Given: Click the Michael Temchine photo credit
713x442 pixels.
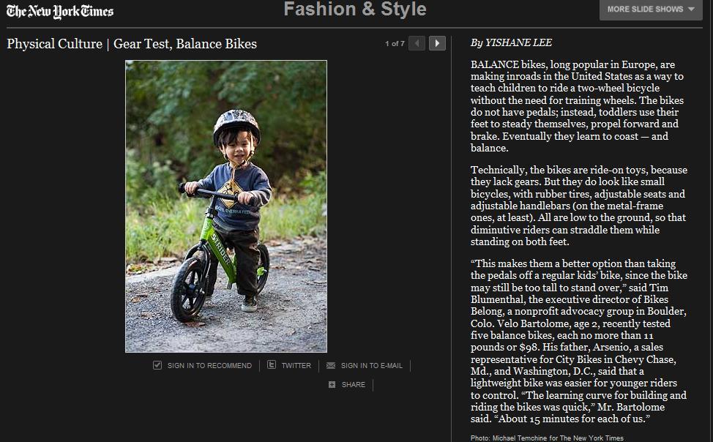Looking at the screenshot, I should click(547, 438).
